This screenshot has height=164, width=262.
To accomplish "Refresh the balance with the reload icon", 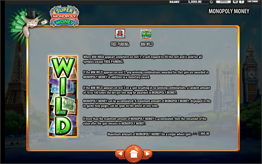I will coord(211,2).
